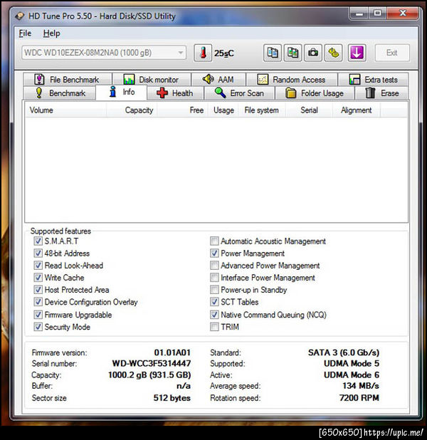Screen dimensions: 427x440
Task: Toggle the Host Protected Area checkbox
Action: 38,290
